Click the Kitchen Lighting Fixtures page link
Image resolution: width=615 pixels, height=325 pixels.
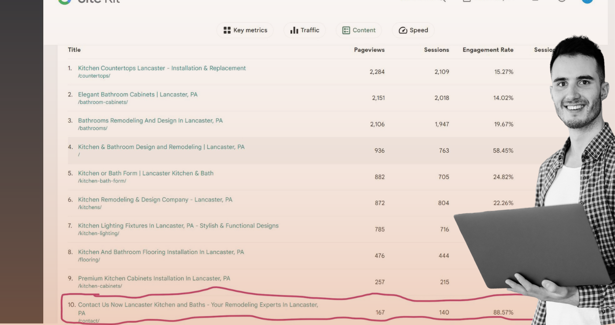(178, 225)
